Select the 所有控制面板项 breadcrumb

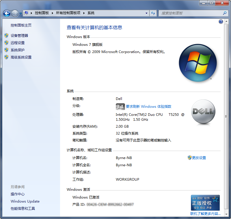[x=68, y=13]
